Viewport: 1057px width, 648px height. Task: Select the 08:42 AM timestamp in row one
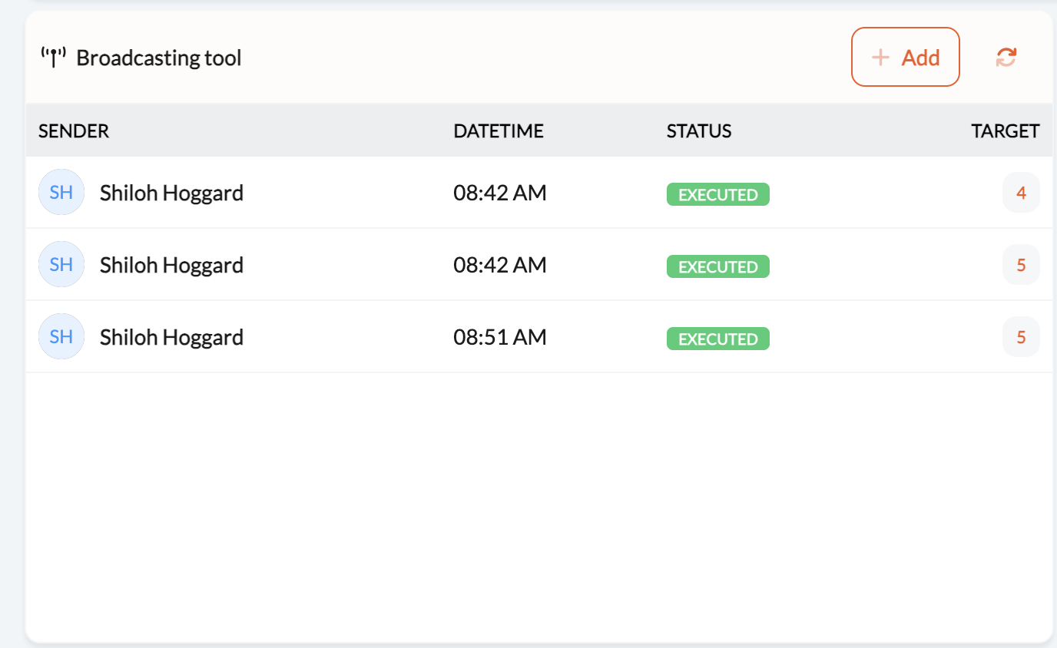tap(500, 193)
